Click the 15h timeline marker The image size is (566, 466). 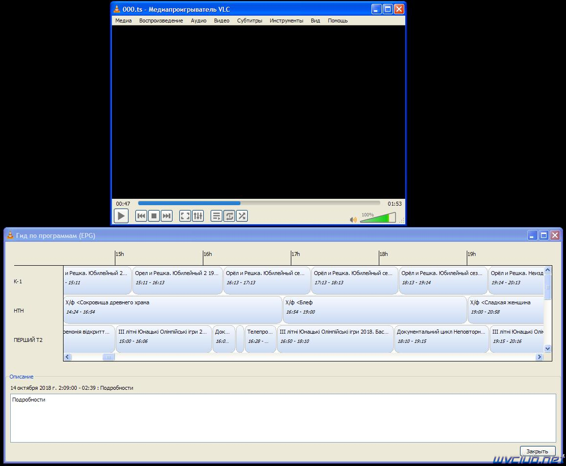tap(119, 254)
